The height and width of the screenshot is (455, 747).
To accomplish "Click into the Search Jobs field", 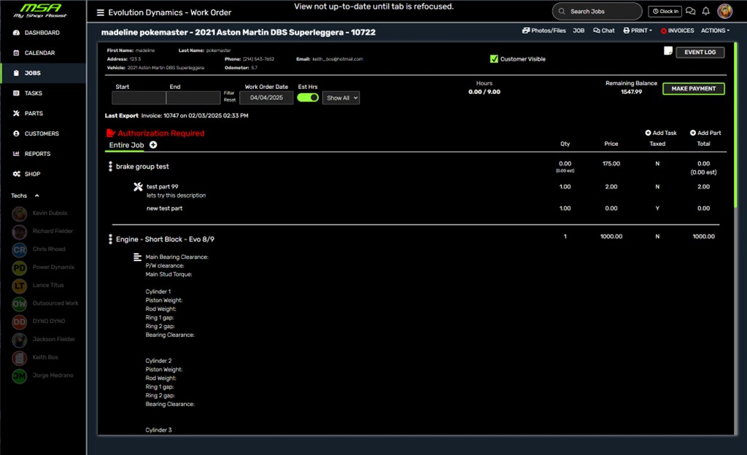I will 597,12.
